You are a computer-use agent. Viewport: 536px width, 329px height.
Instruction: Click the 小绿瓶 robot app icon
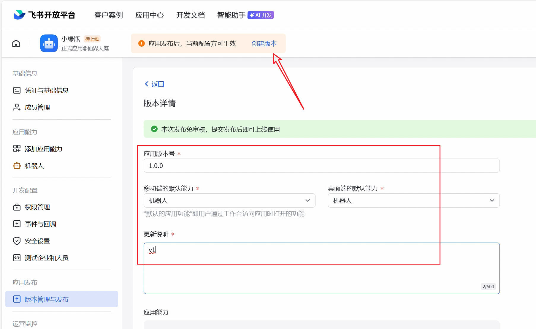click(x=49, y=44)
